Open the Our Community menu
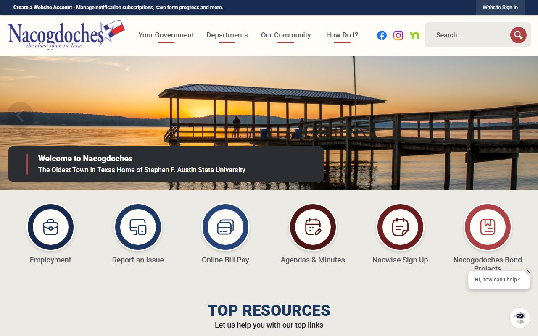538x336 pixels. [x=286, y=35]
